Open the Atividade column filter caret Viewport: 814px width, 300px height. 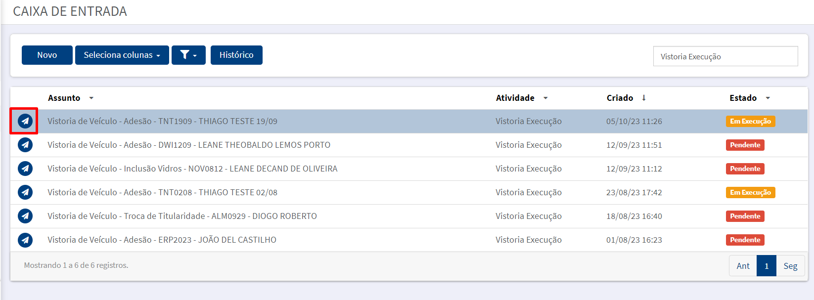point(545,98)
